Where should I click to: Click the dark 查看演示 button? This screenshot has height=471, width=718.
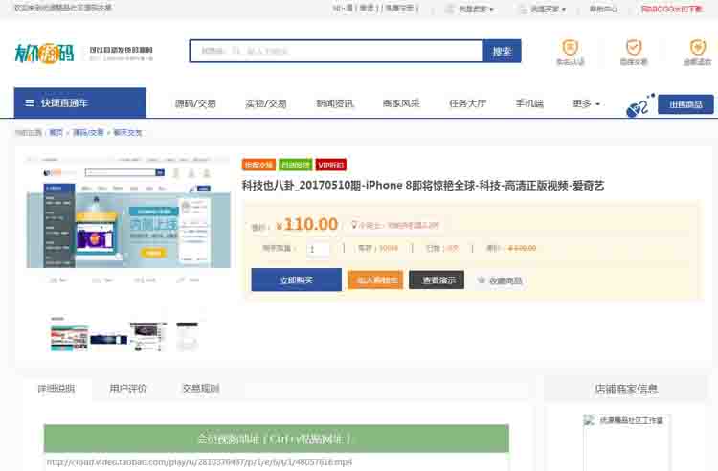click(436, 280)
